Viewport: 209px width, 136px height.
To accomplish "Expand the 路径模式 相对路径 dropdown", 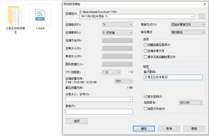I will pyautogui.click(x=188, y=32).
